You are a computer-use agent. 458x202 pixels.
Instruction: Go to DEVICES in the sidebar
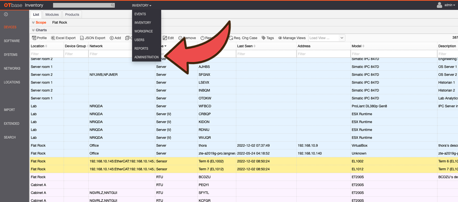click(x=10, y=27)
